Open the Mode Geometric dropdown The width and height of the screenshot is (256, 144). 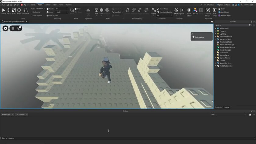40,9
